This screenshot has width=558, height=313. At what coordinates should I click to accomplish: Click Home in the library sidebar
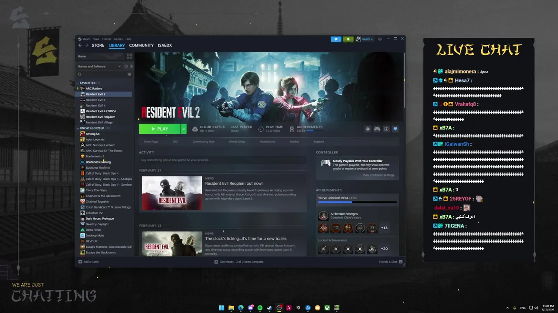pos(82,56)
